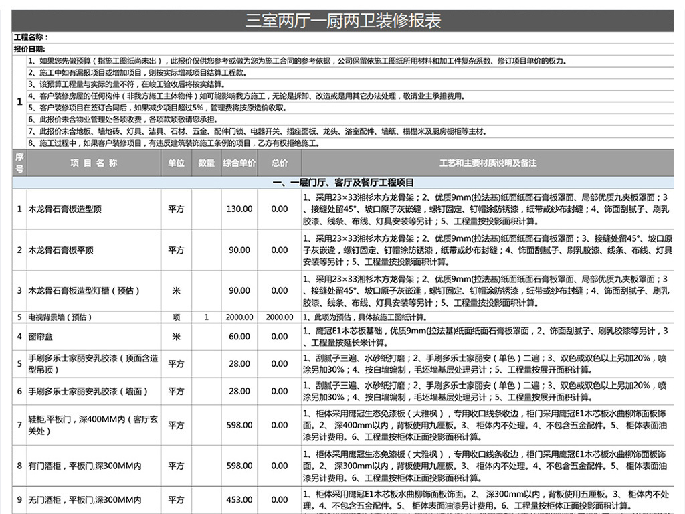Select the 60.00 unit price cell
The height and width of the screenshot is (514, 685).
point(239,337)
